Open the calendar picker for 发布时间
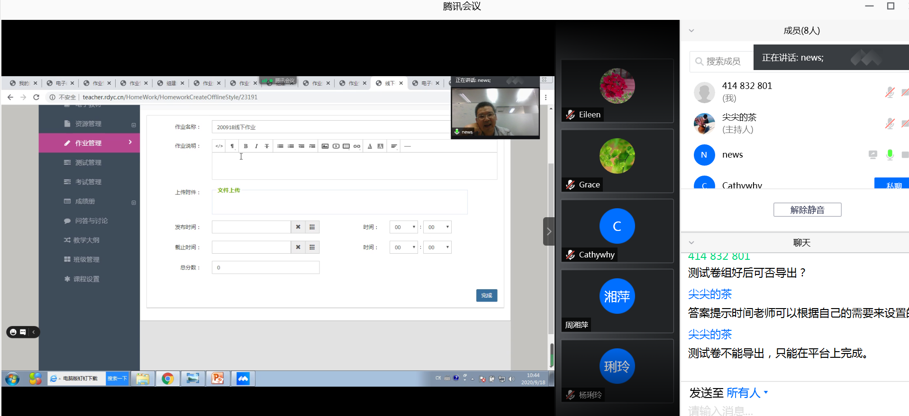Image resolution: width=909 pixels, height=416 pixels. pos(312,227)
